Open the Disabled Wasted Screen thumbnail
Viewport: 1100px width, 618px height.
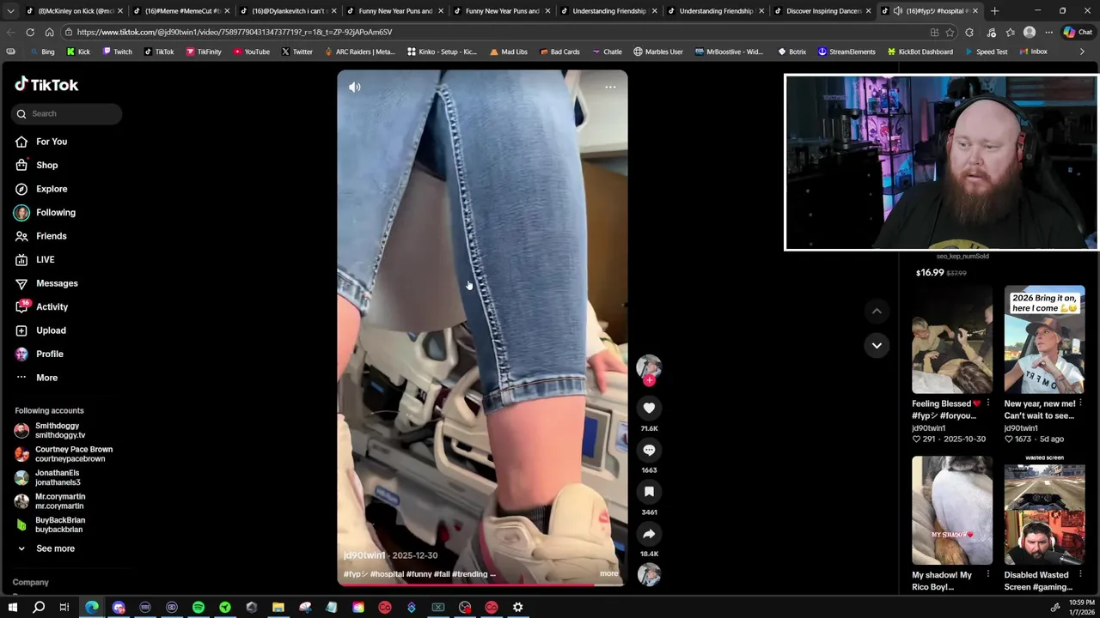(1044, 511)
